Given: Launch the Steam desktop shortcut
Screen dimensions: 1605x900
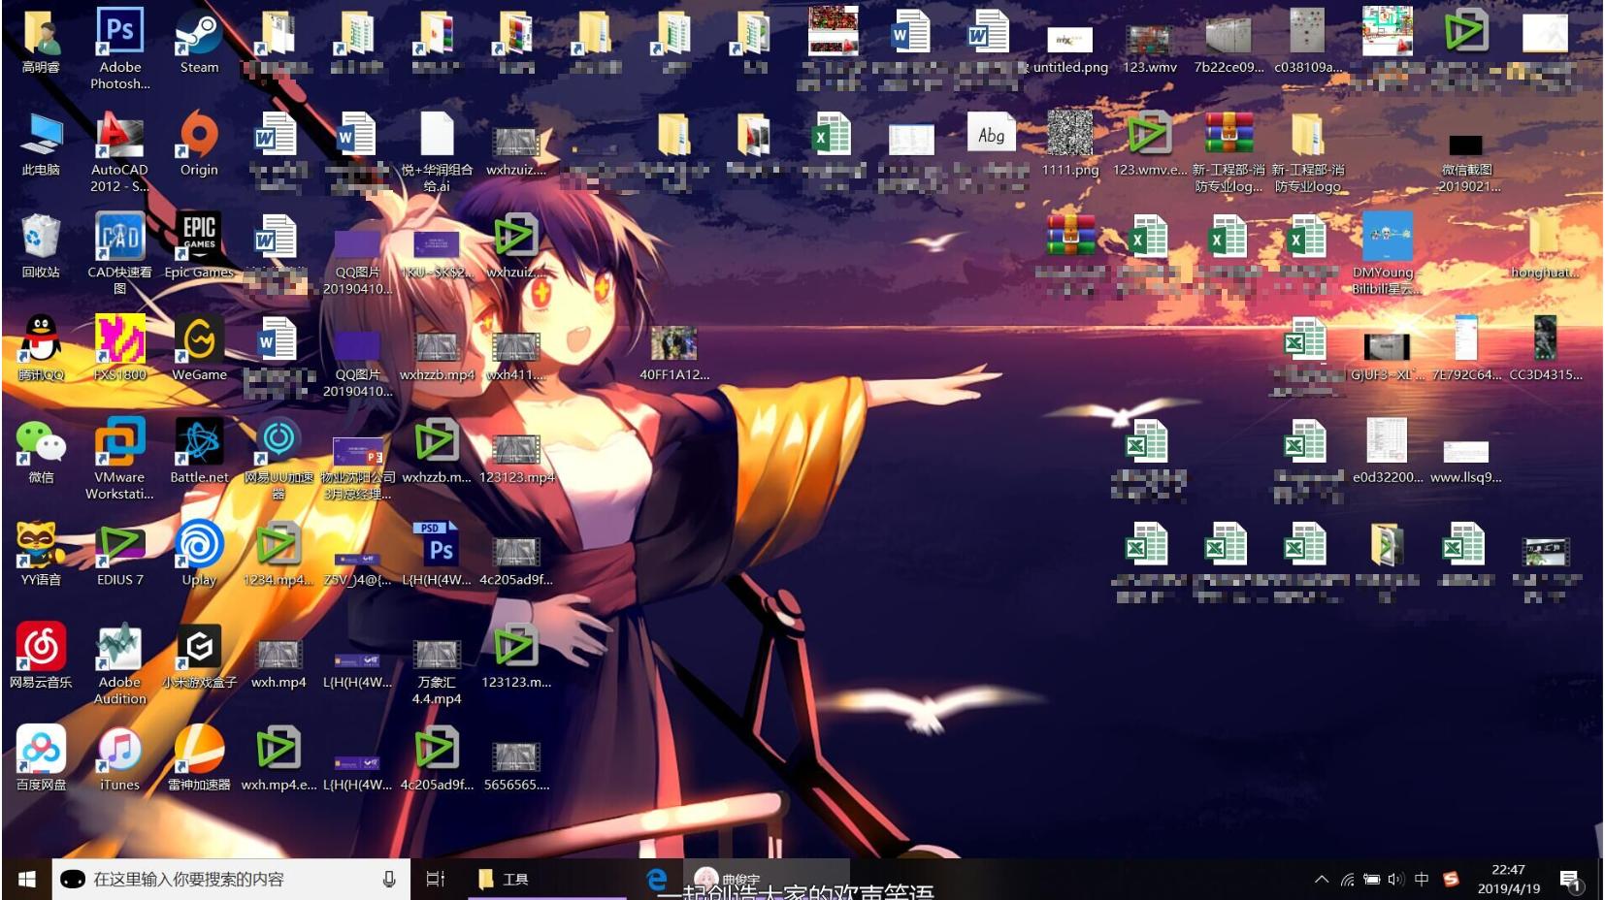Looking at the screenshot, I should [x=199, y=42].
